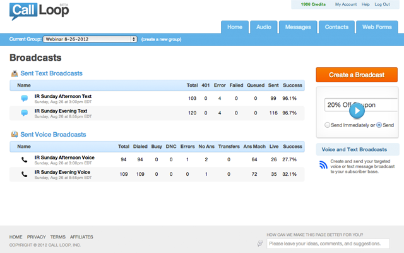Click the No Ans column header

click(x=206, y=147)
